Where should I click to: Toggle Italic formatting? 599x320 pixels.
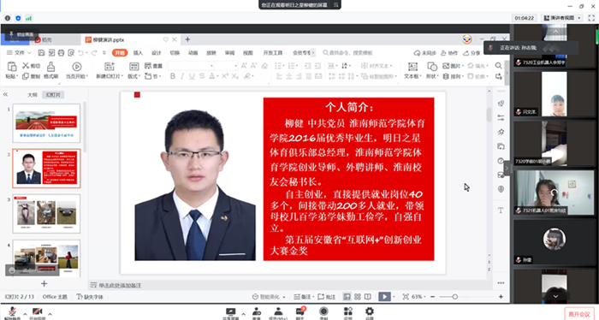tap(182, 76)
